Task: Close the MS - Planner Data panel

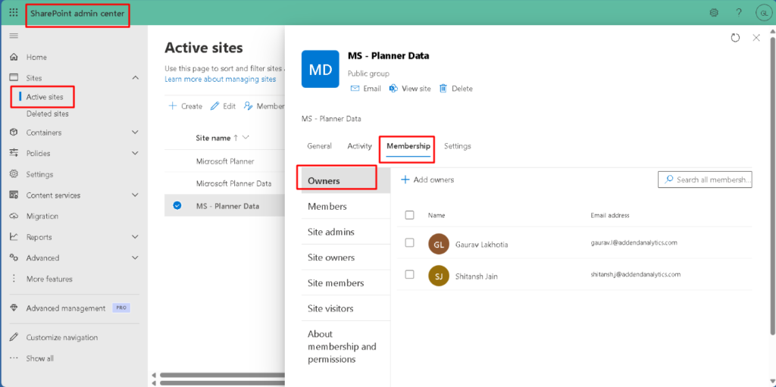Action: (756, 38)
